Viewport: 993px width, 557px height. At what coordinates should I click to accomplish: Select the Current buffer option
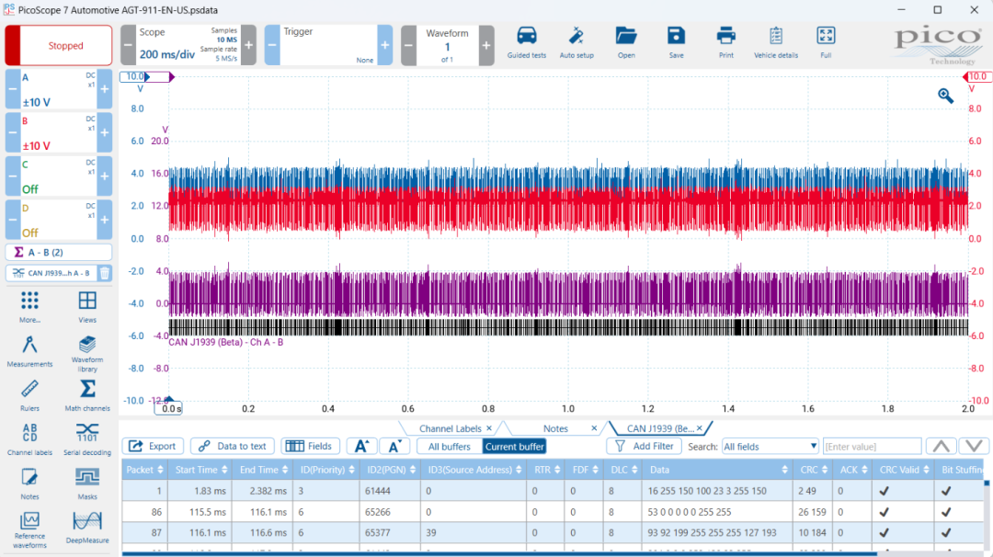(514, 446)
